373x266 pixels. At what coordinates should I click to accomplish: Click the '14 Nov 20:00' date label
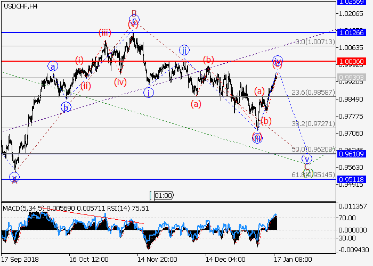[x=157, y=260]
